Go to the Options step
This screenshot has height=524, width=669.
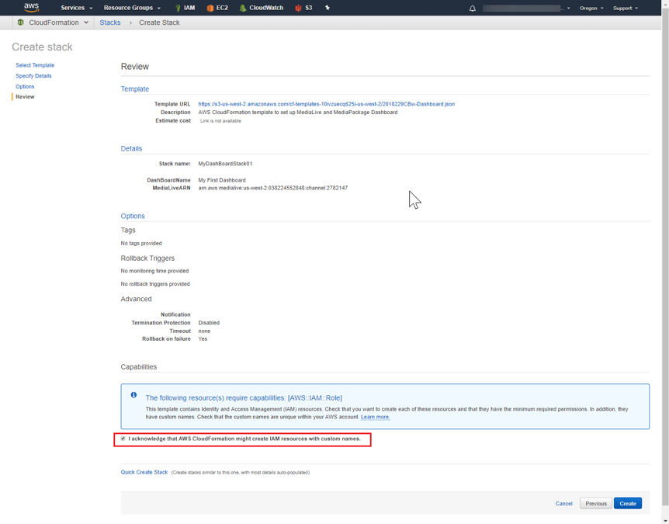25,87
